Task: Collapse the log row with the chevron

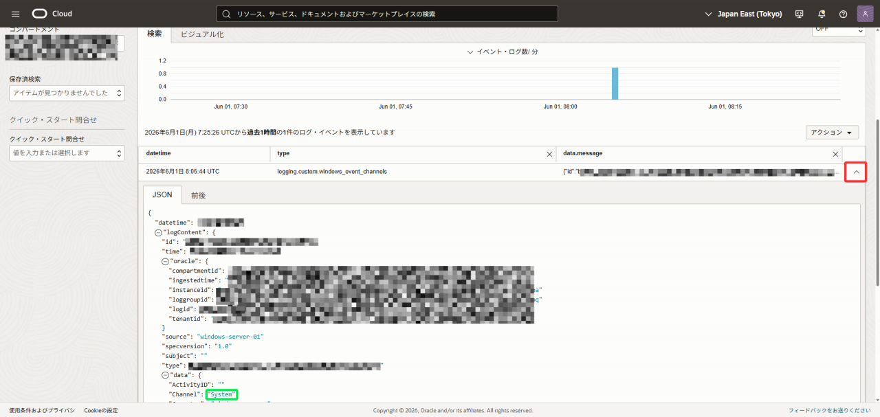Action: 855,172
